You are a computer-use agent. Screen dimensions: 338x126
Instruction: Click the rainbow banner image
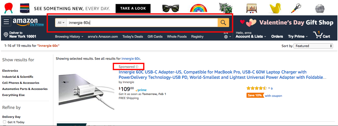pyautogui.click(x=198, y=8)
